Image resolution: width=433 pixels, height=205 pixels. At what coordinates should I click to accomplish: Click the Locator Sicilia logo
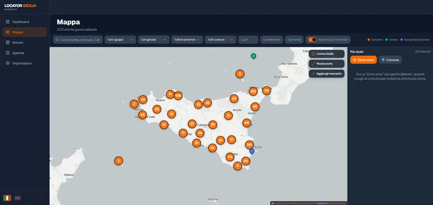20,6
